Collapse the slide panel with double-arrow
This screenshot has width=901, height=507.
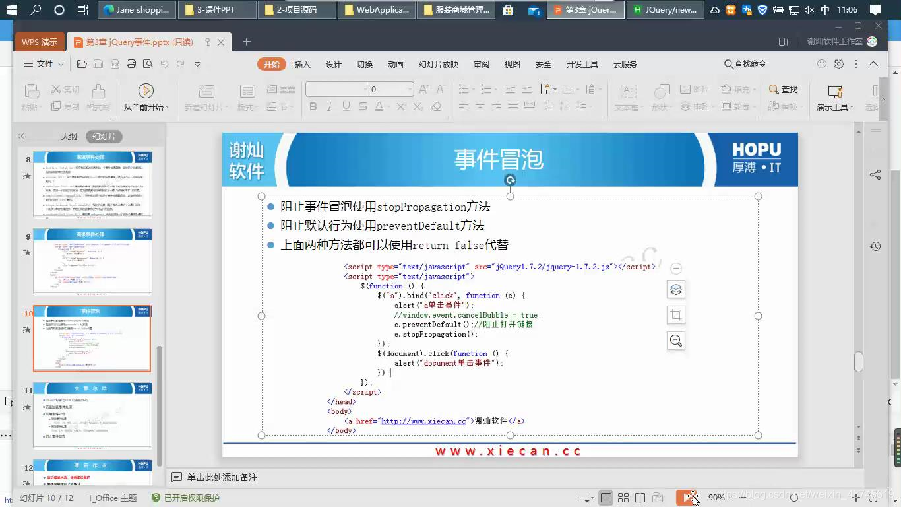coord(20,136)
